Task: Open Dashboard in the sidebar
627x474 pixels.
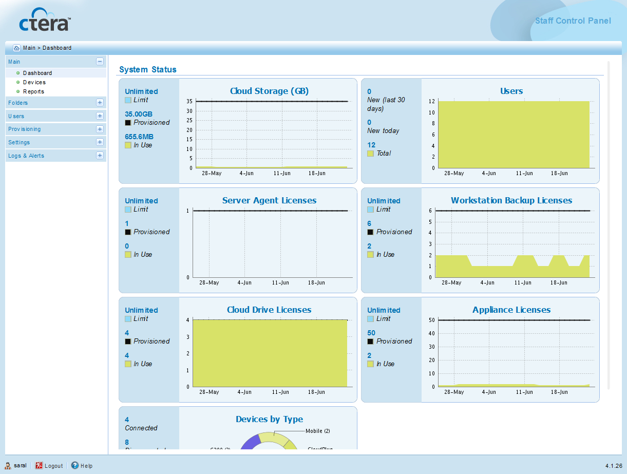Action: click(x=37, y=73)
